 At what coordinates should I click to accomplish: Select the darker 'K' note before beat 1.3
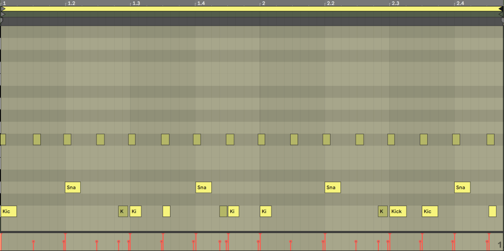pyautogui.click(x=123, y=212)
